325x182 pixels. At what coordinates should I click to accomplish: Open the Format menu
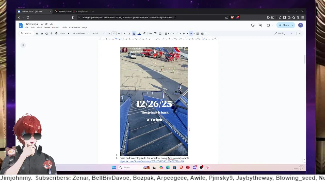point(56,28)
